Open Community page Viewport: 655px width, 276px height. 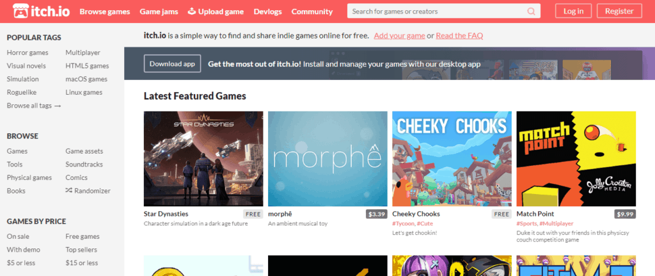pyautogui.click(x=312, y=12)
